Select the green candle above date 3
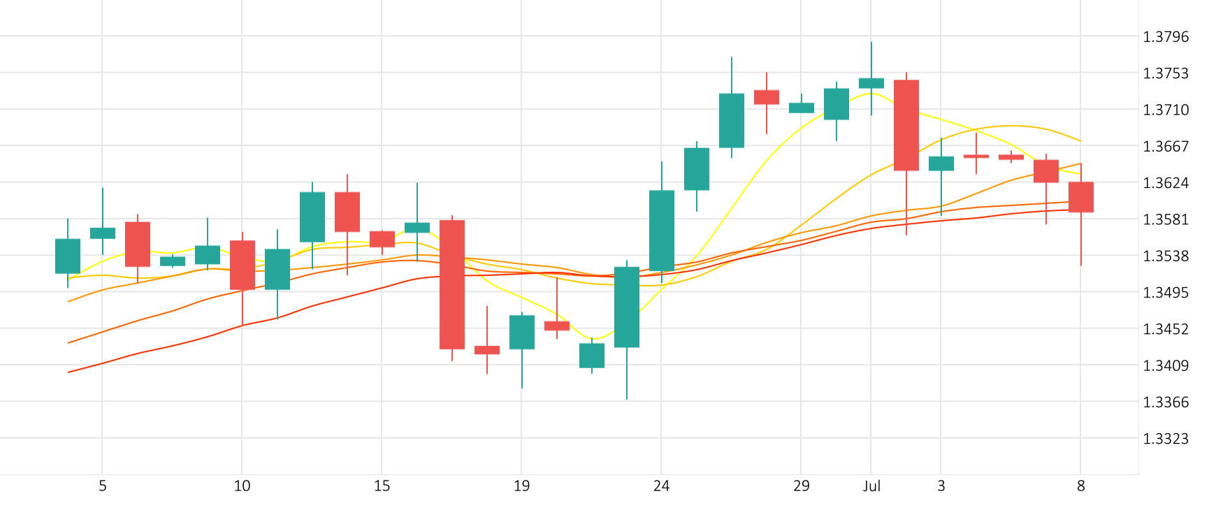This screenshot has height=510, width=1209. click(941, 163)
